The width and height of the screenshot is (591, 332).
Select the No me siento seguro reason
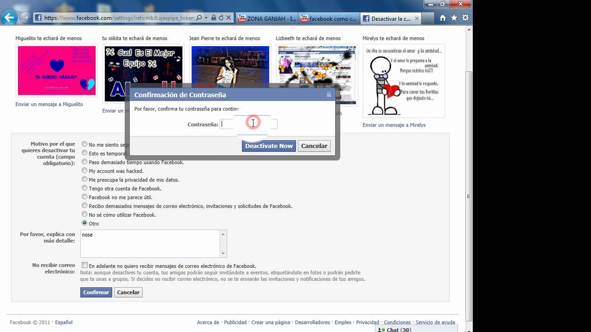click(84, 144)
